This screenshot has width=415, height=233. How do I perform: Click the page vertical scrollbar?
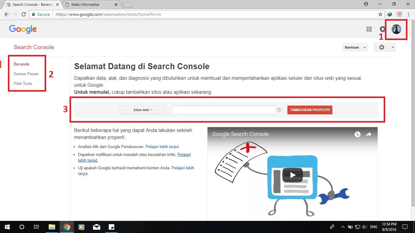(413, 114)
